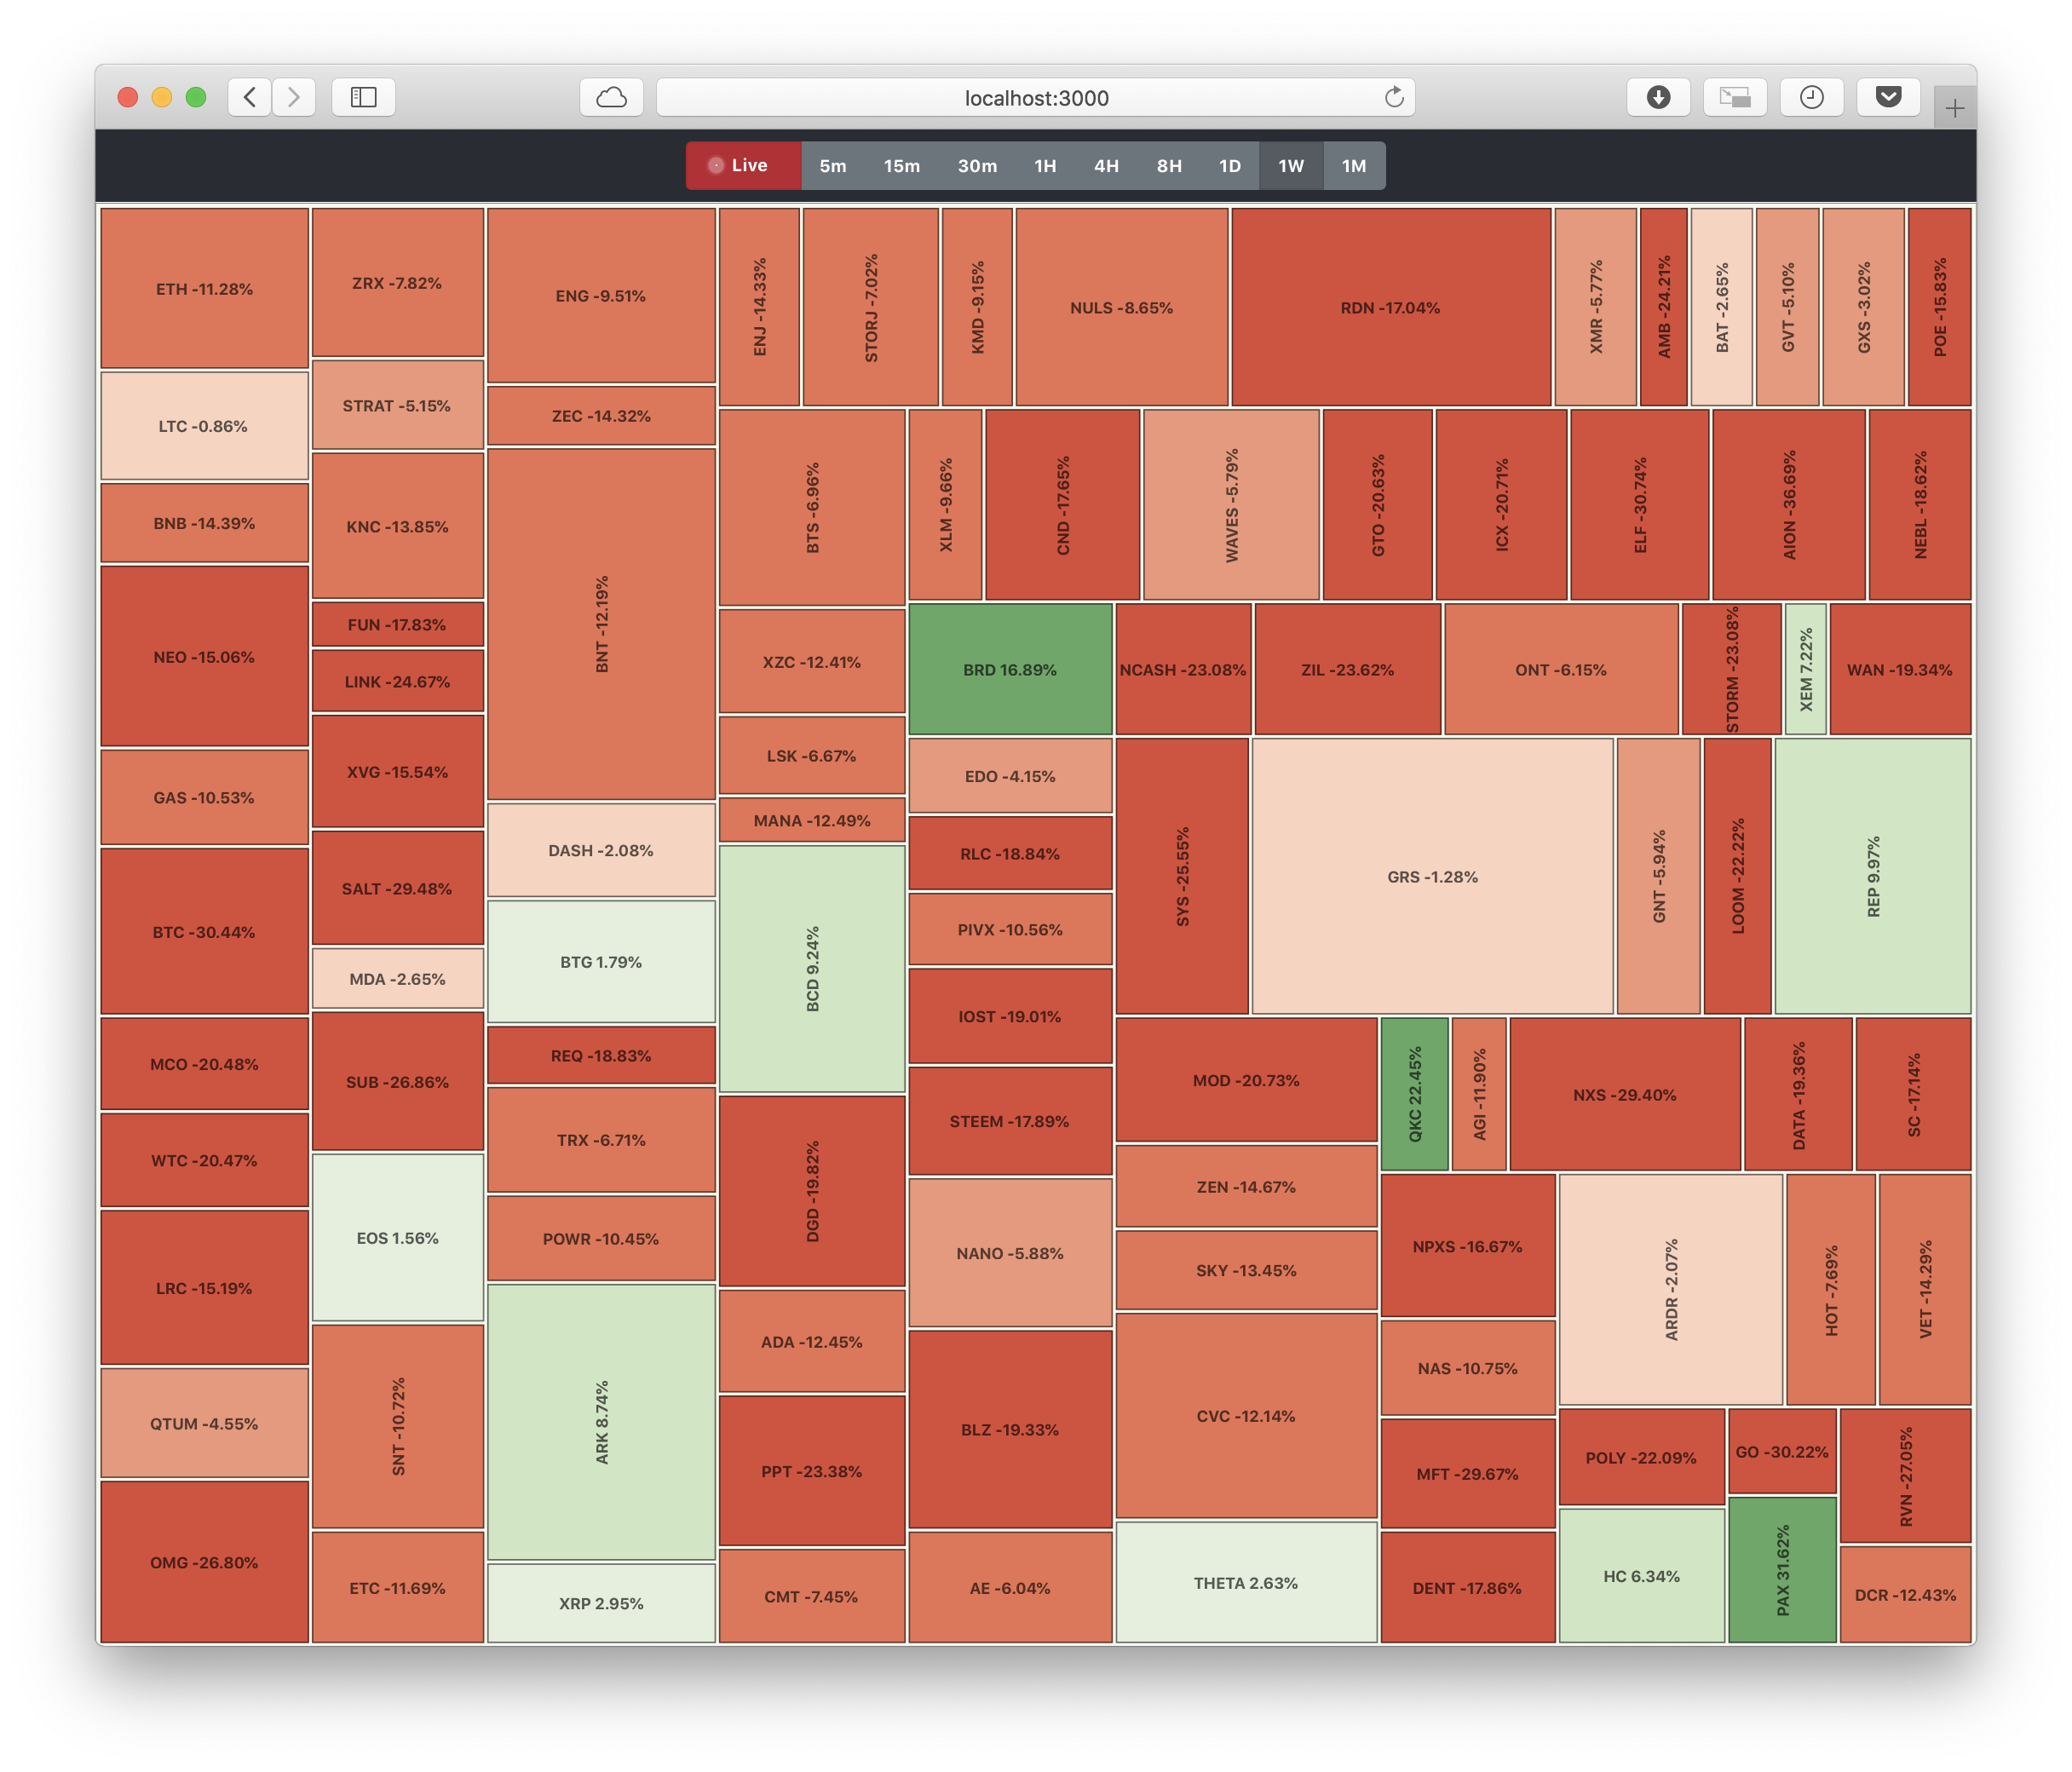Click the EOS 1.56% tile

(x=398, y=1237)
